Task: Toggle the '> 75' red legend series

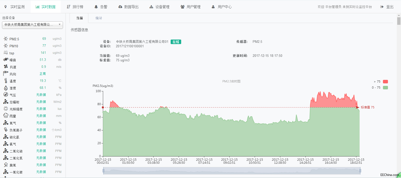Action: (385, 82)
